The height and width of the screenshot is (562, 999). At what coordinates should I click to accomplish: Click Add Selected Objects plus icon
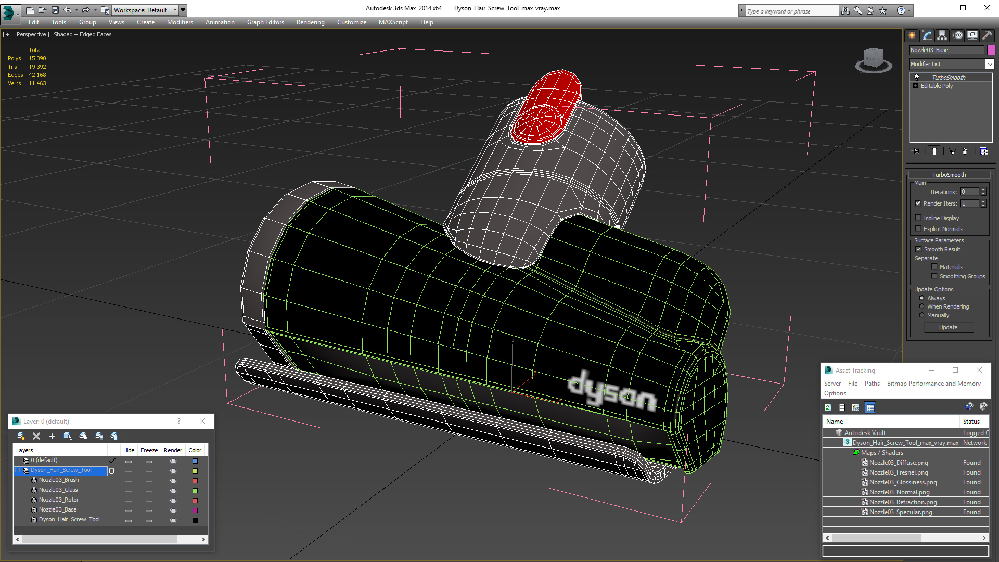click(x=52, y=436)
